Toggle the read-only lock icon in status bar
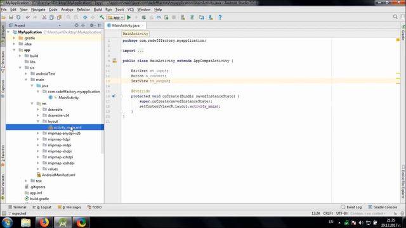Screen dimensions: 406x228 click(395, 213)
